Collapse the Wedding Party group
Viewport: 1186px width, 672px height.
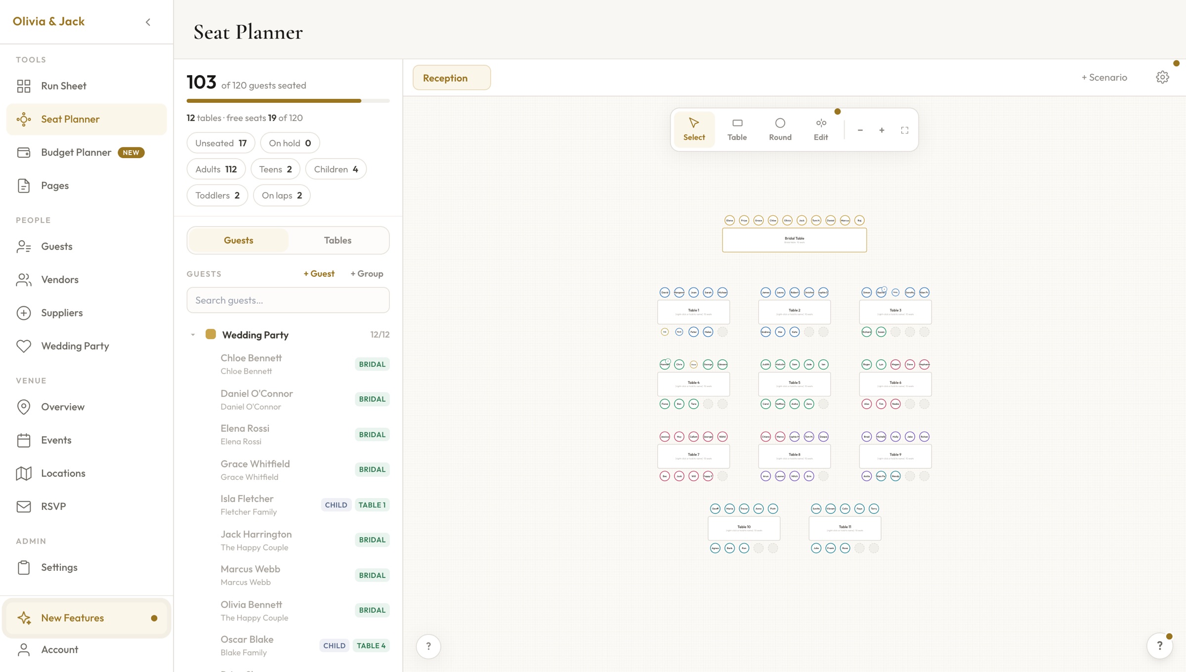click(193, 335)
